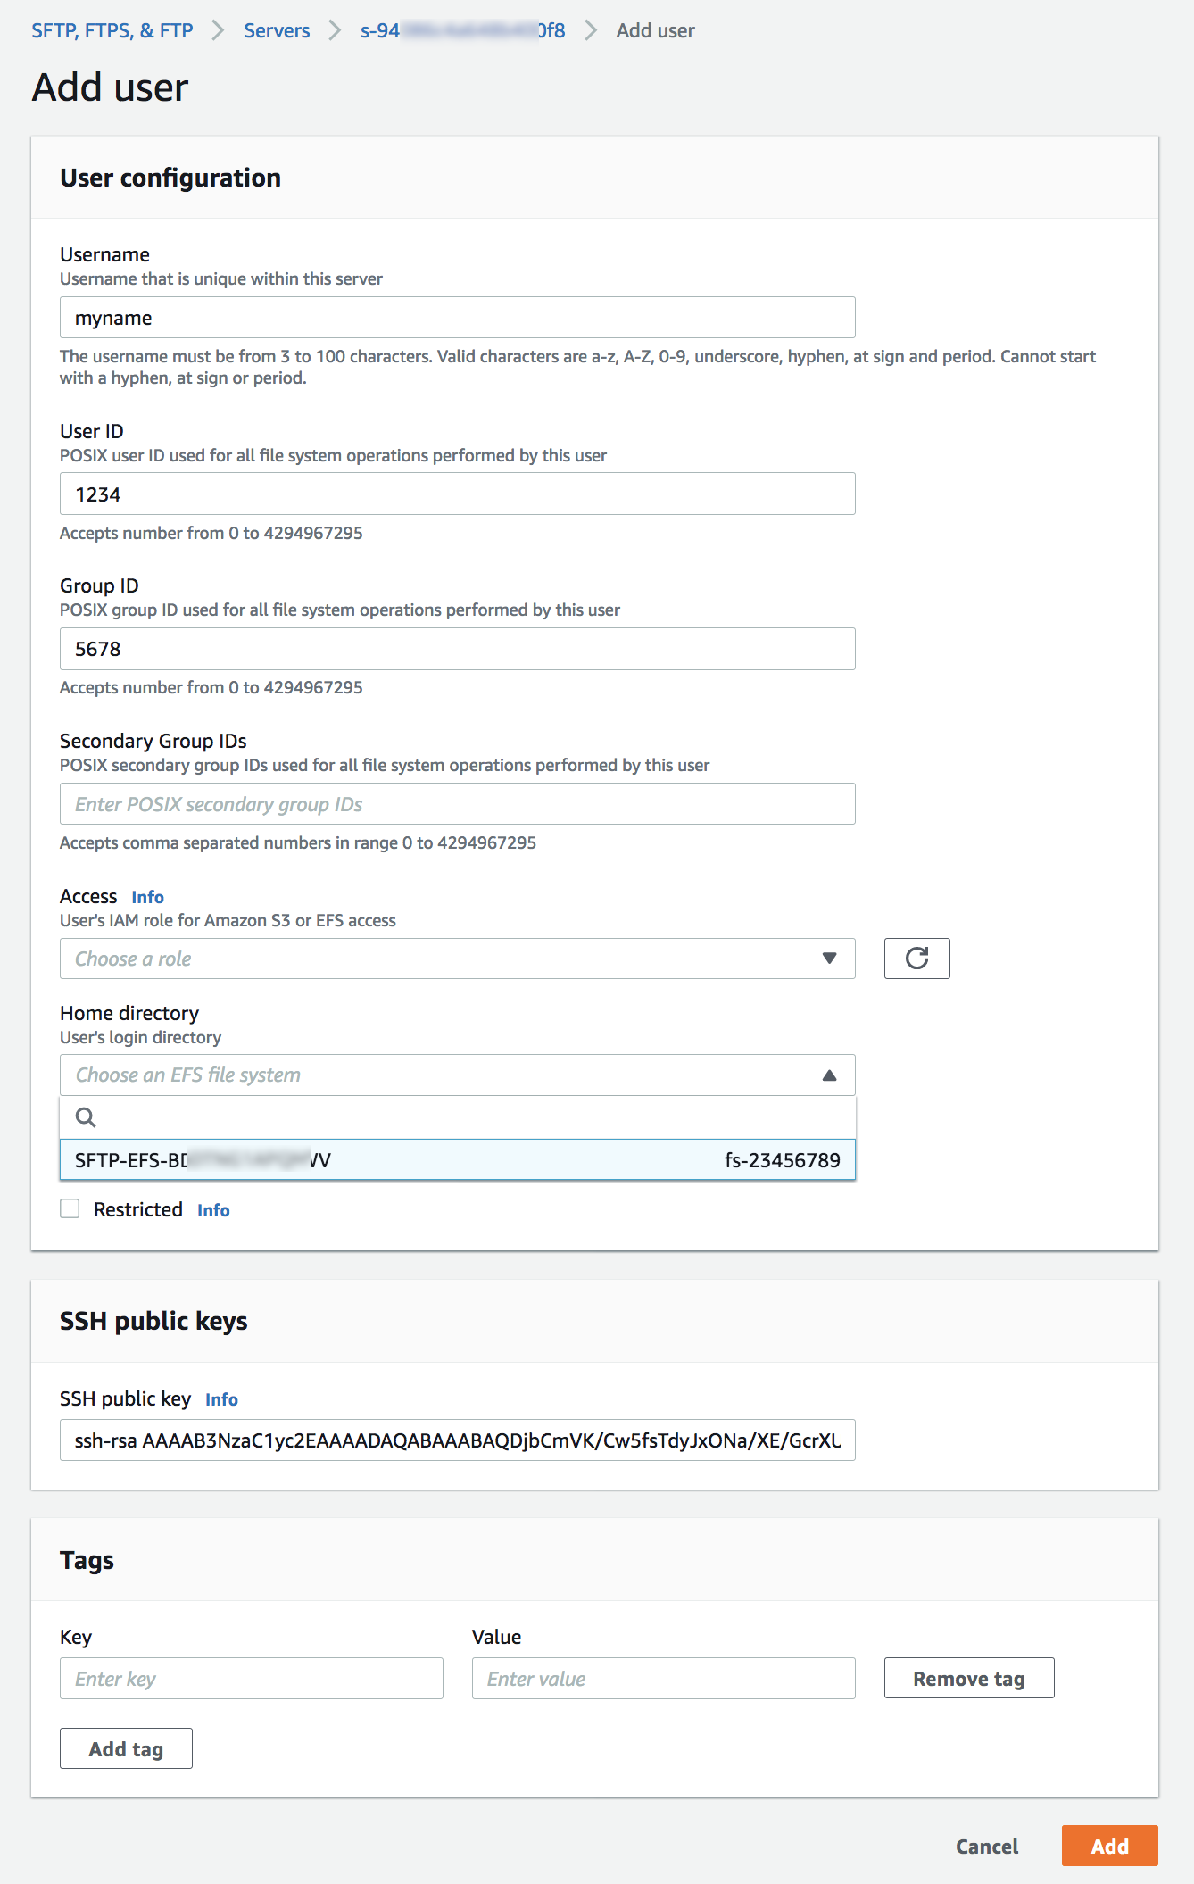Select the fs-23456789 file system option
Viewport: 1194px width, 1884px height.
tap(457, 1160)
